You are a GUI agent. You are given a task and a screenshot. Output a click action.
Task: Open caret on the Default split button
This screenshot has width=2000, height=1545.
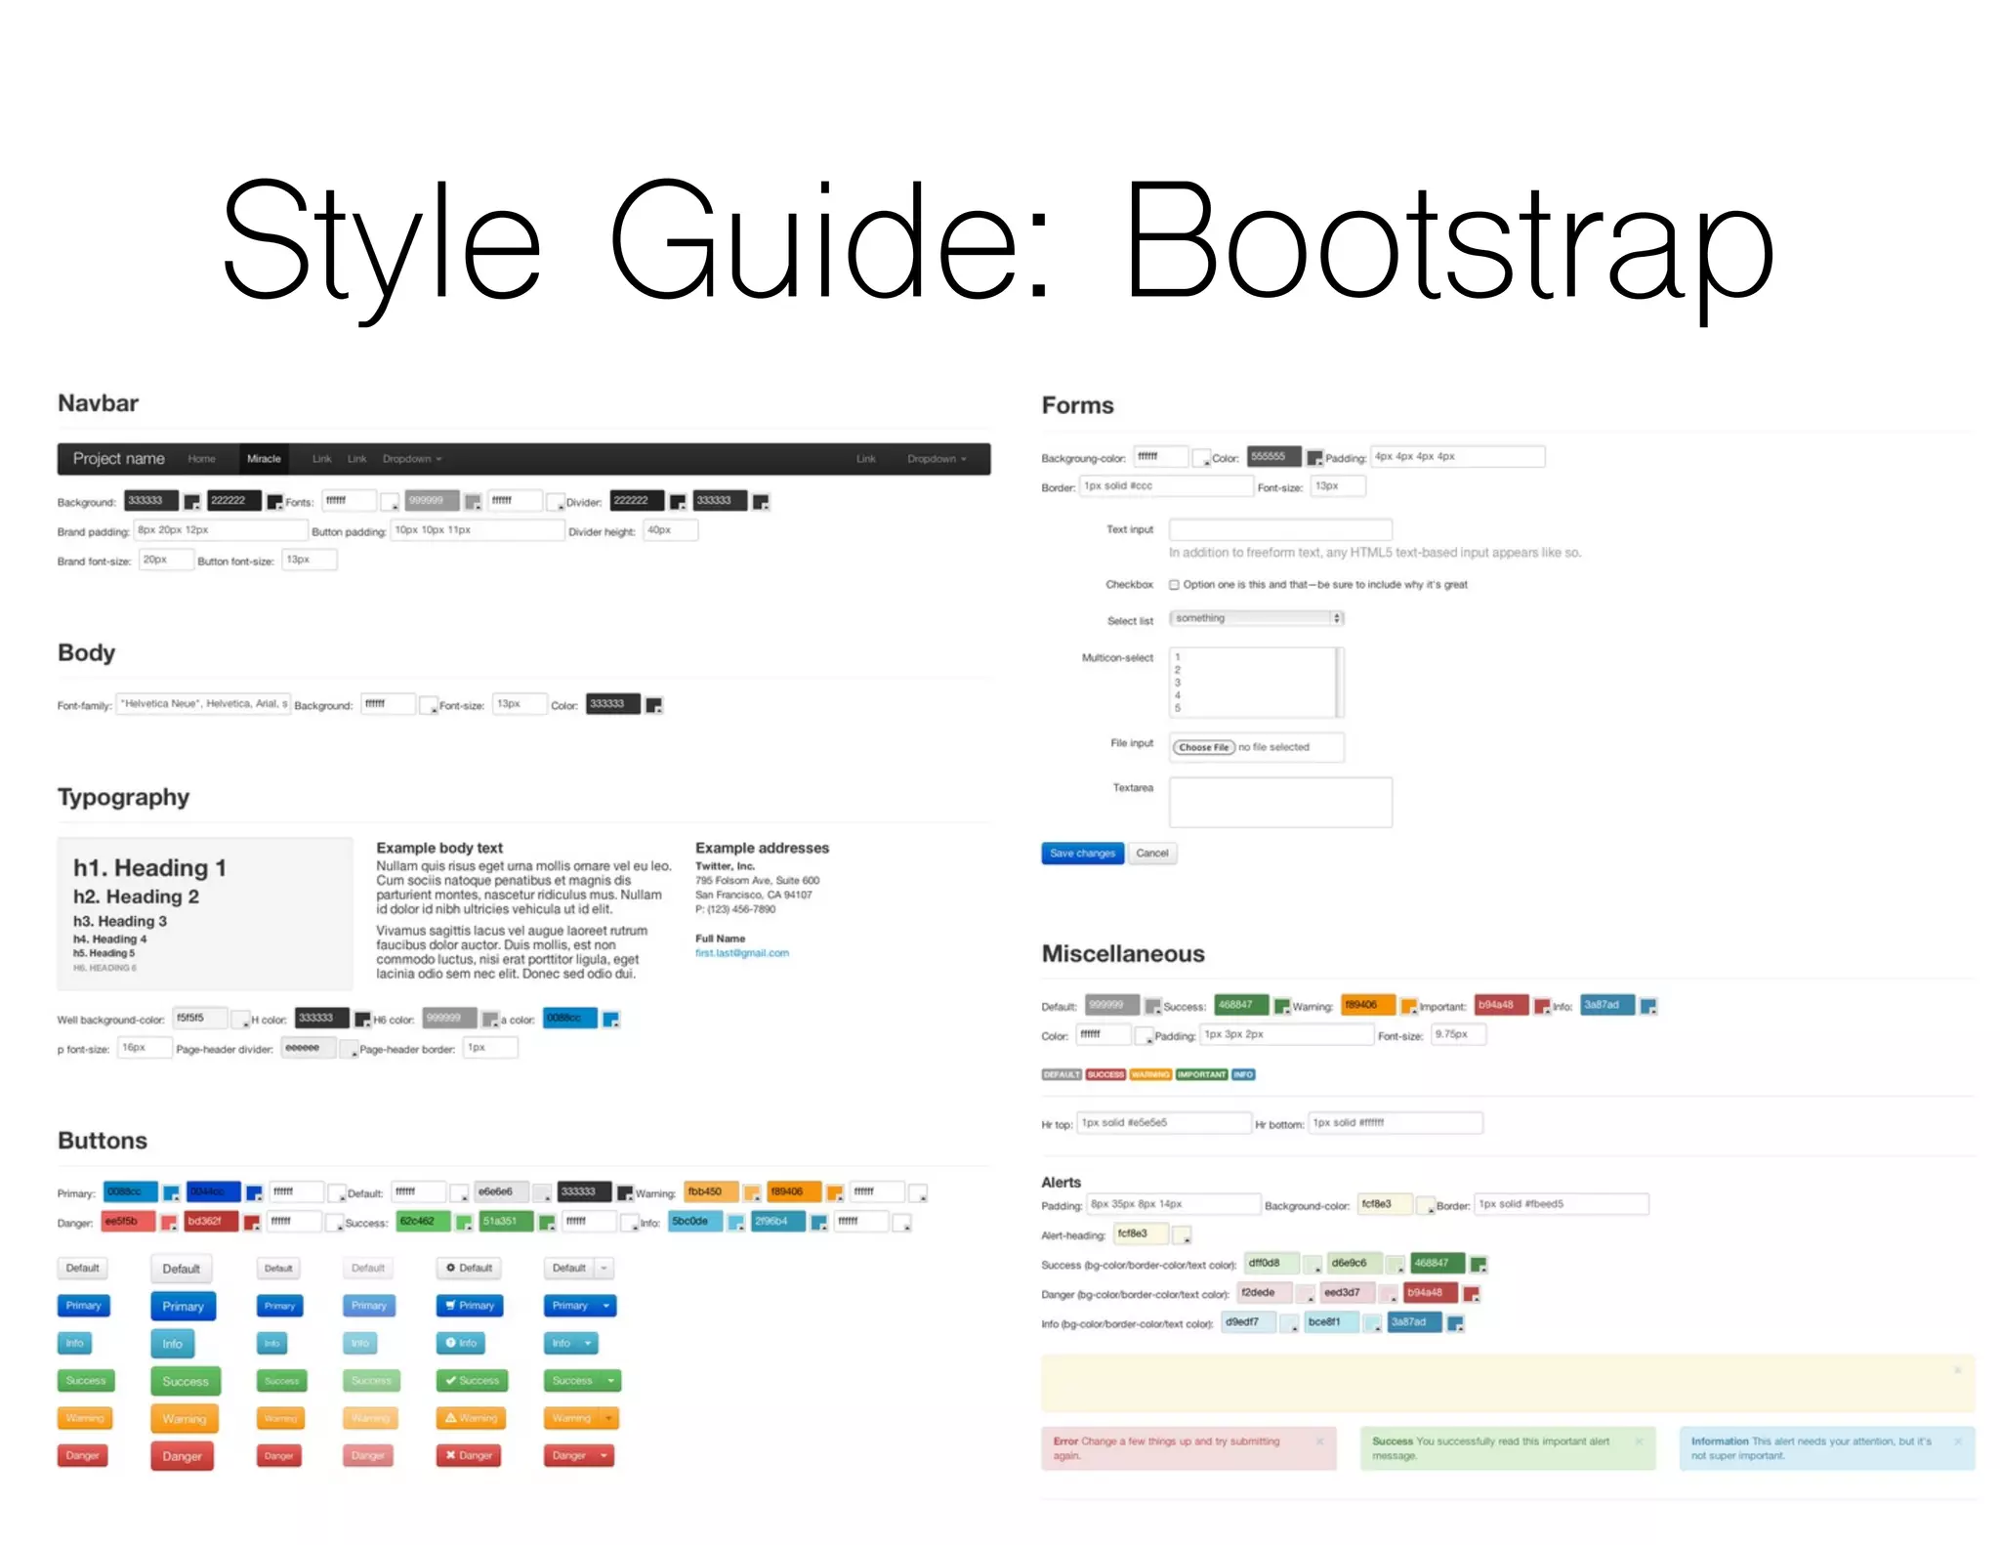[604, 1268]
